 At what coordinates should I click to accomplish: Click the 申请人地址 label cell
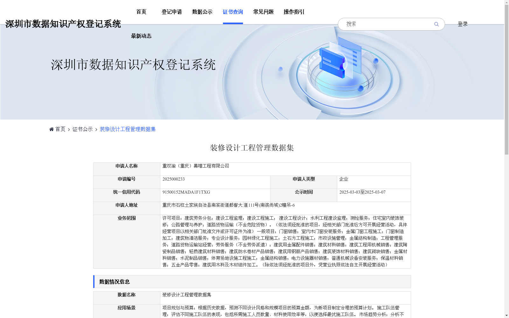(127, 208)
